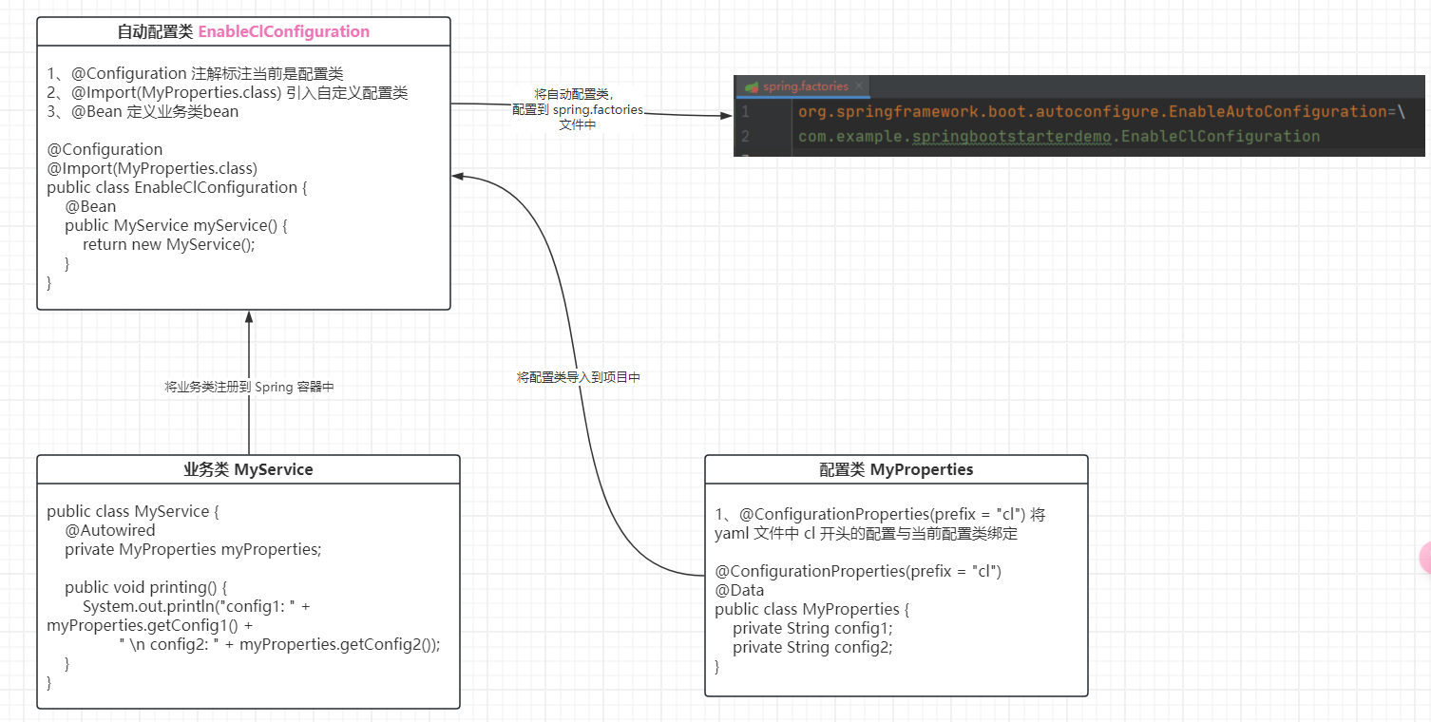Close the spring.factories tab
1431x722 pixels.
(859, 86)
